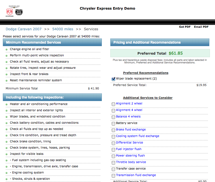
Task: Click Additional Services to Consider heading
Action: pos(148,98)
